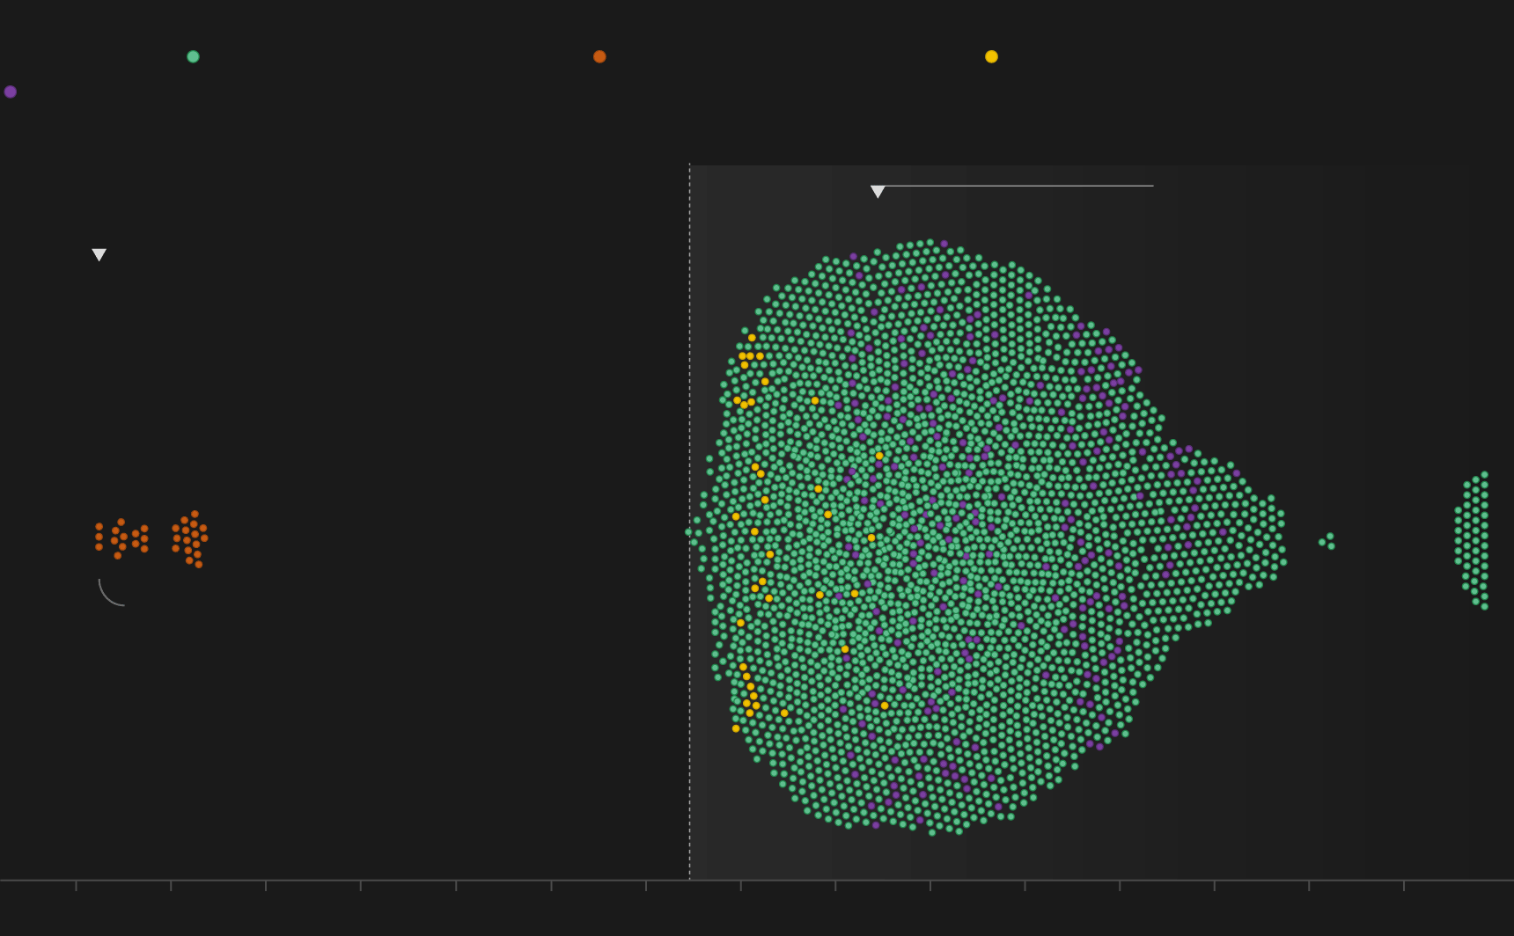Select the left orange dot cluster
Screen dimensions: 1514x936
[121, 537]
